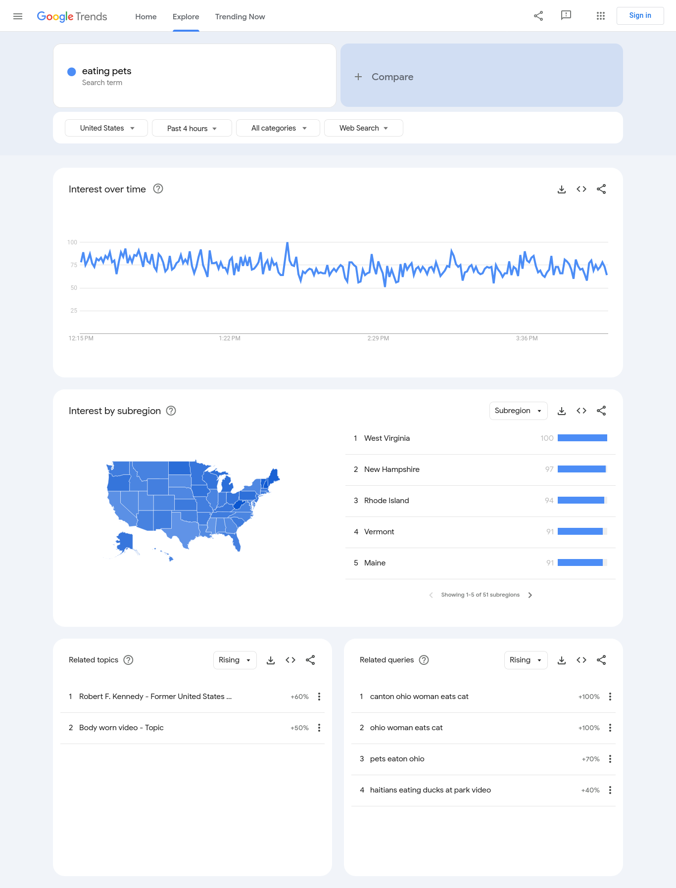Download Interest over time CSV

click(x=562, y=189)
